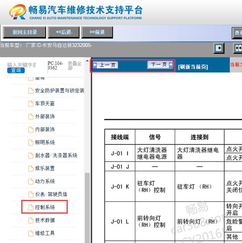Click the document icon beside 照明系统
The width and height of the screenshot is (242, 243).
(30, 143)
